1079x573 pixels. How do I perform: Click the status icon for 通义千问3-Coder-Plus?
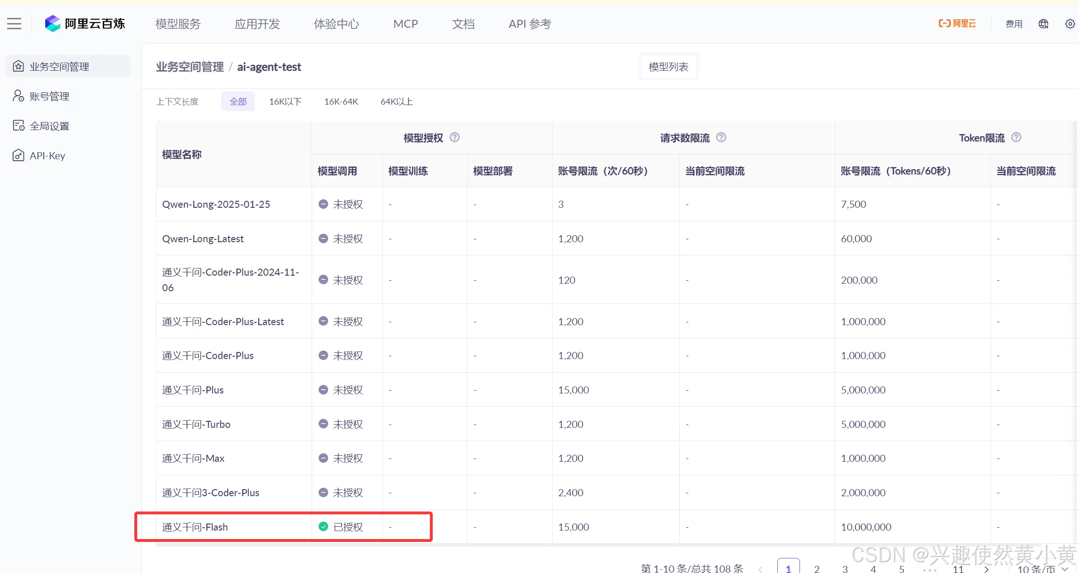[323, 492]
